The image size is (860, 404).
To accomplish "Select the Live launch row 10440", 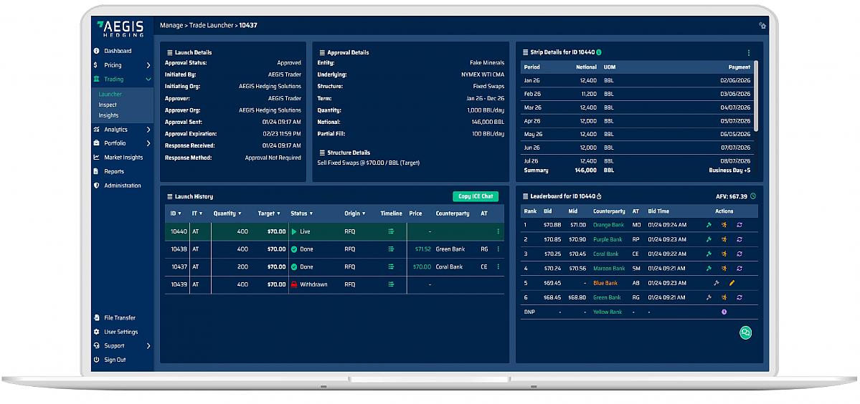I will 334,231.
